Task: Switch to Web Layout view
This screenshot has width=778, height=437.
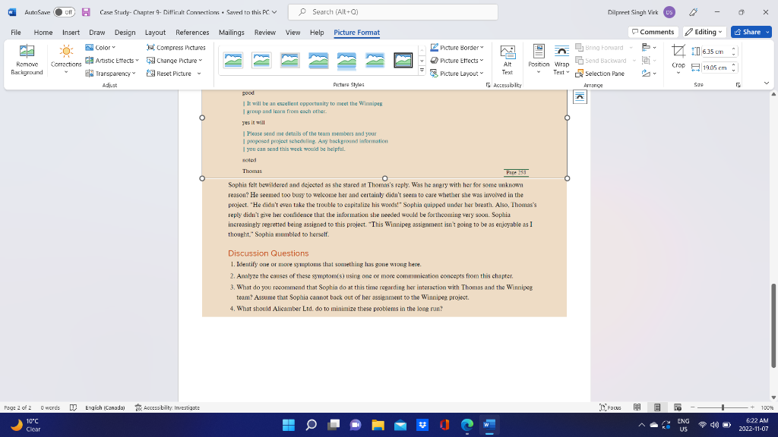Action: (677, 407)
